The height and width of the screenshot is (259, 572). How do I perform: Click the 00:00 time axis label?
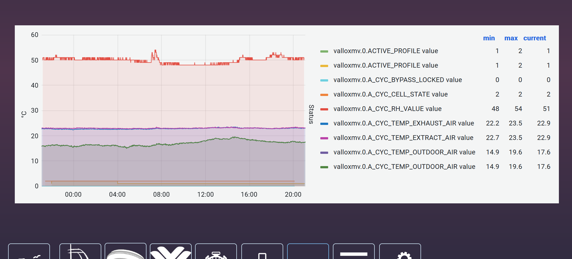(73, 194)
